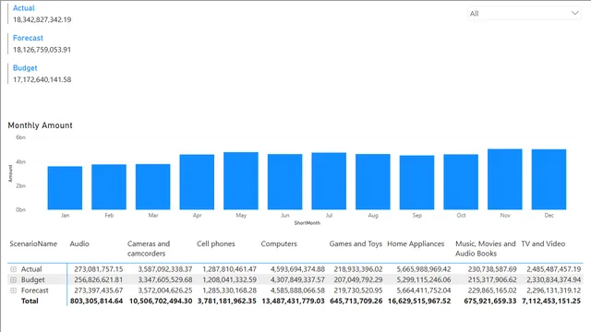This screenshot has height=332, width=591.
Task: Click Actual Computers cell 4,593,694,374.88
Action: coord(297,269)
